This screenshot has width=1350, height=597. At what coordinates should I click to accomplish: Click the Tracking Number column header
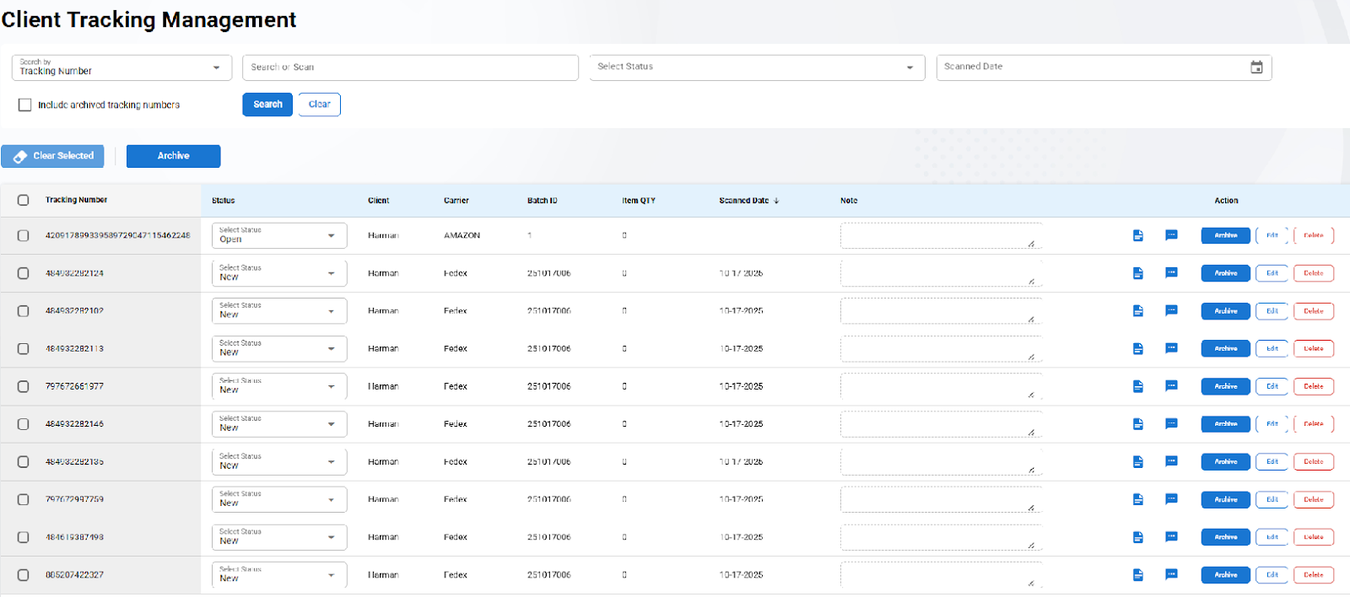[x=76, y=201]
